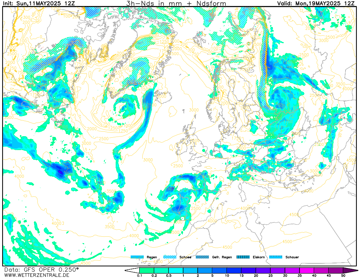The width and height of the screenshot is (359, 278).
Task: Click the '20' color bar tick label
Action: [x=256, y=276]
